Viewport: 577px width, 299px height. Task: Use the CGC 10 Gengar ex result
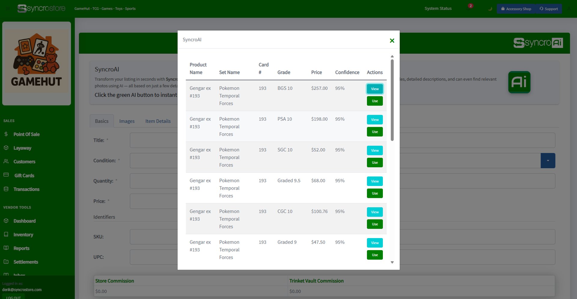(375, 224)
